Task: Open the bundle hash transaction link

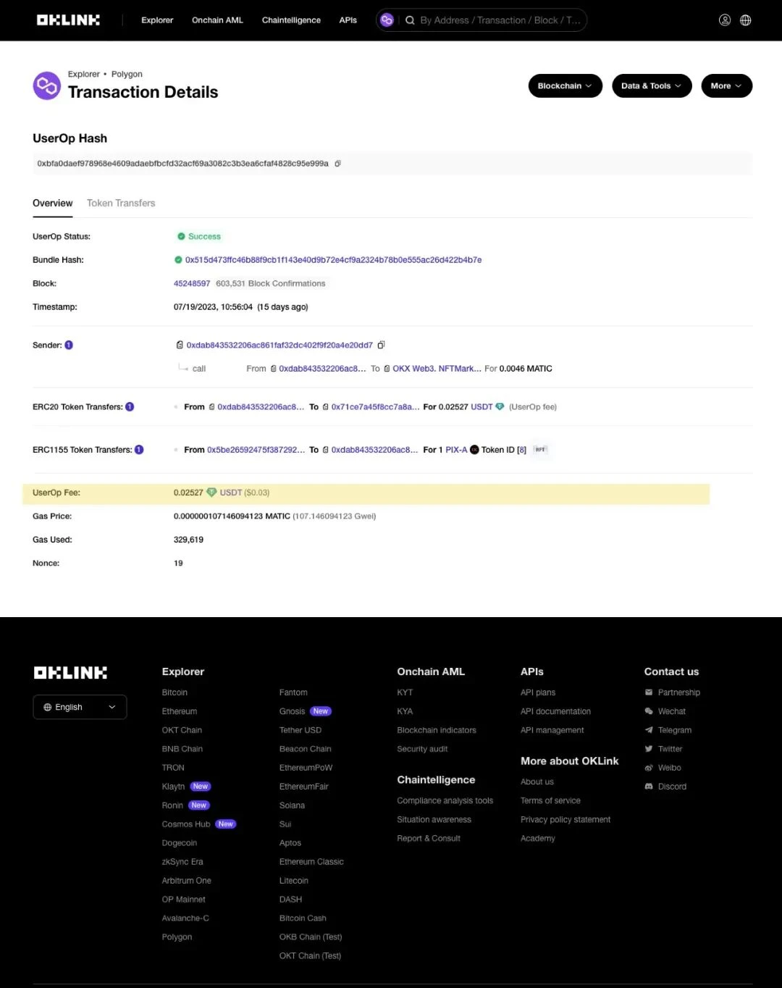Action: [x=333, y=260]
